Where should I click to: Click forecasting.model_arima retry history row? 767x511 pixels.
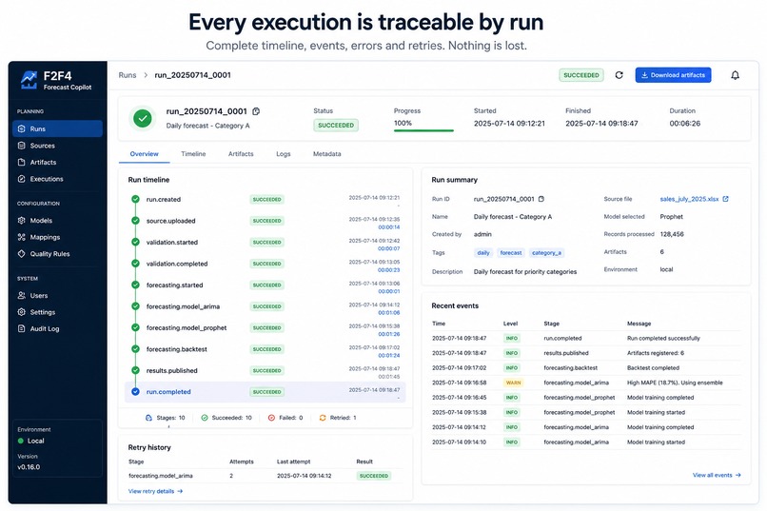[x=265, y=476]
